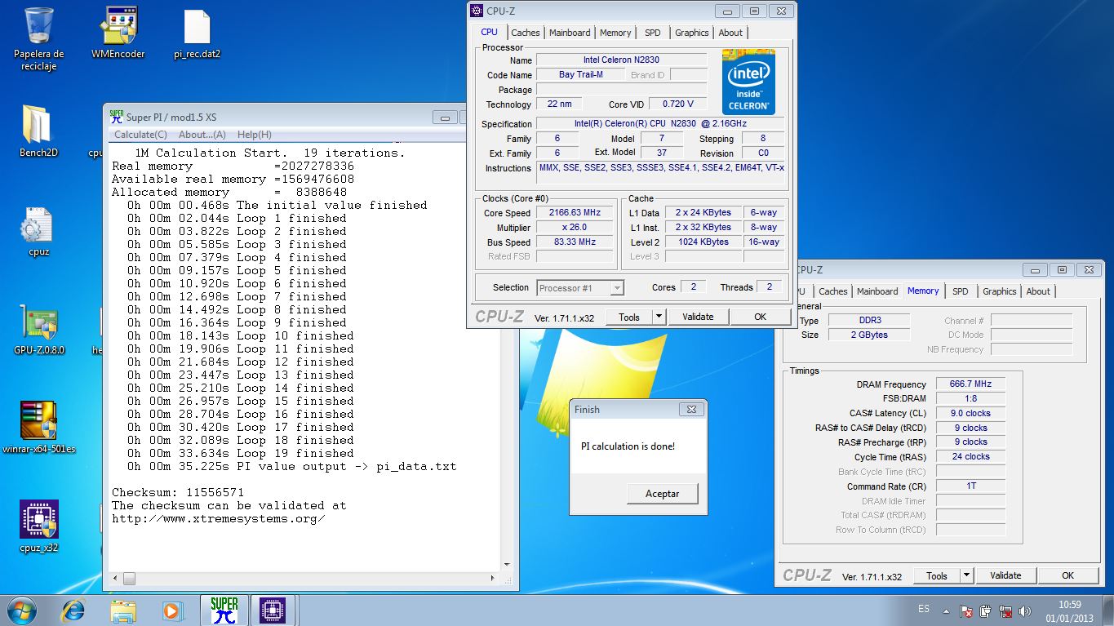
Task: Open Graphics tab in rear CPU-Z window
Action: coord(1000,291)
